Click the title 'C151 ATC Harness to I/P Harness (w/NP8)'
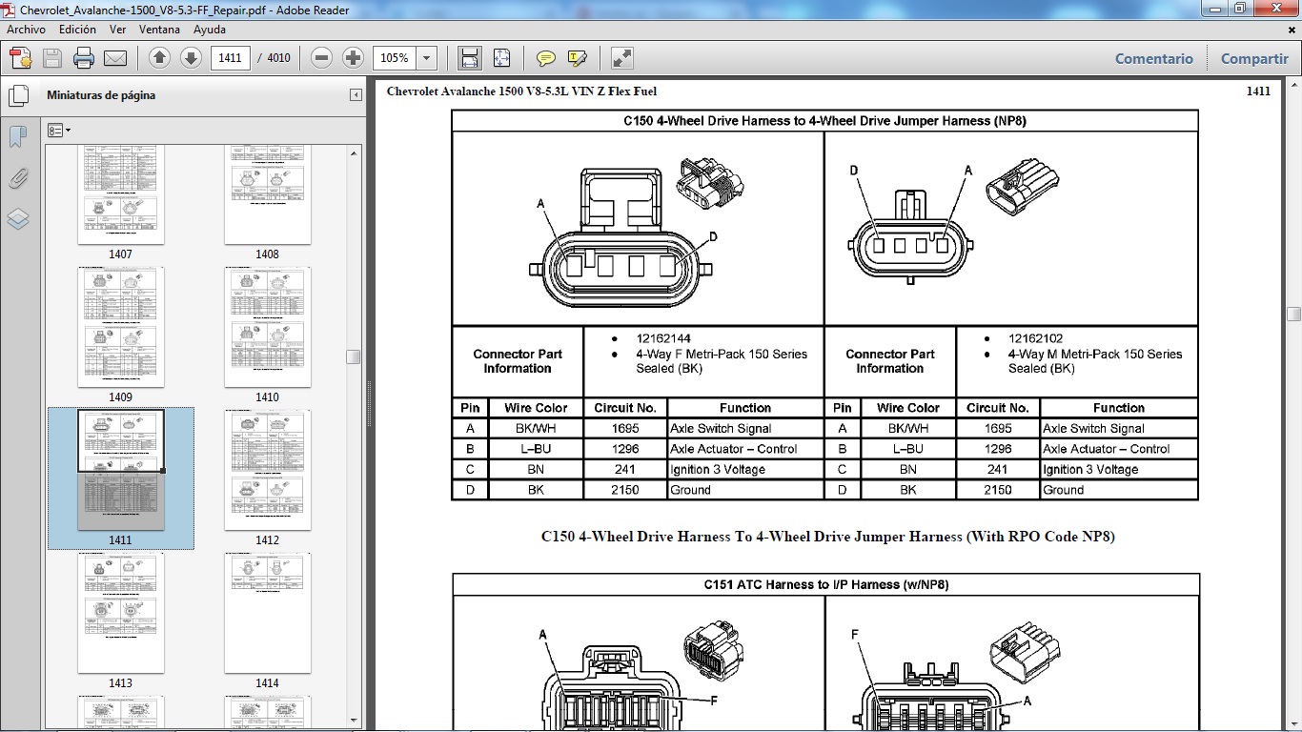The image size is (1302, 732). tap(826, 584)
